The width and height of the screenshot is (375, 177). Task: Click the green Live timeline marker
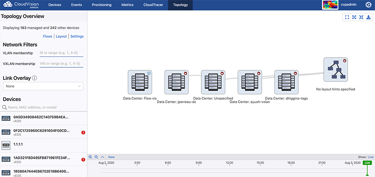pyautogui.click(x=367, y=163)
